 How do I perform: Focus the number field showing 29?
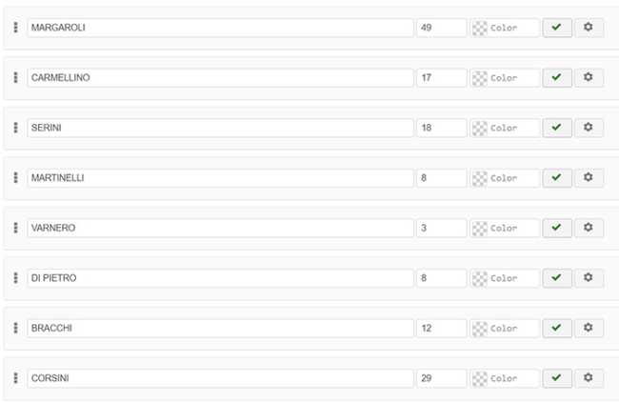pyautogui.click(x=441, y=378)
